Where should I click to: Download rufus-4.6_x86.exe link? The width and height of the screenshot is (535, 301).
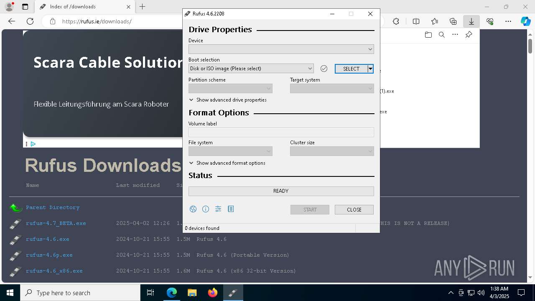coord(54,271)
